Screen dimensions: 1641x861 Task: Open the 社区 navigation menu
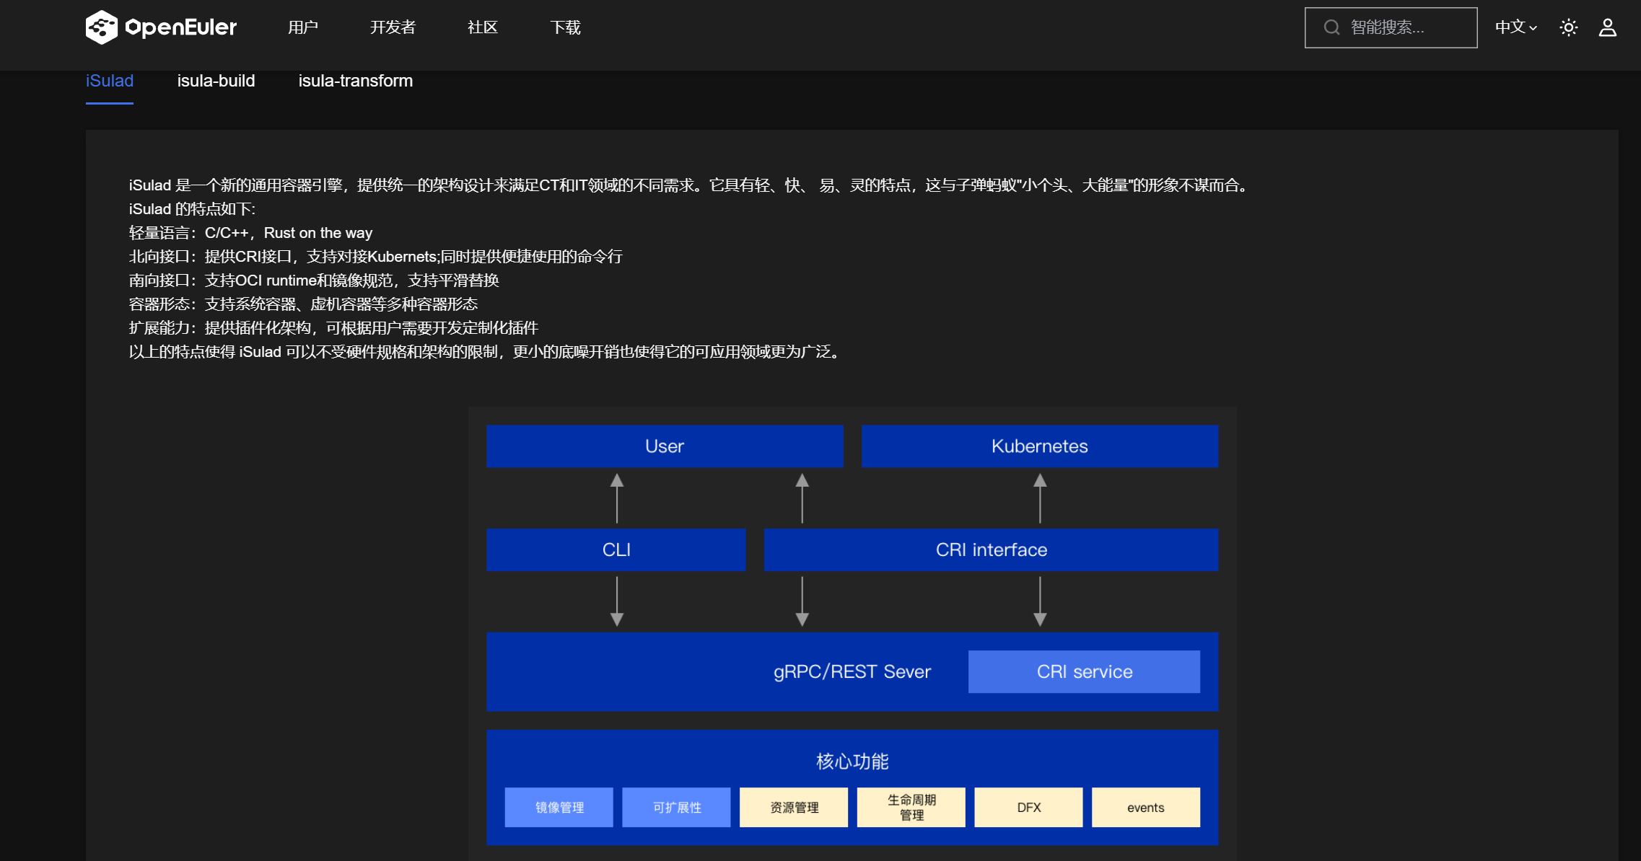click(x=482, y=27)
